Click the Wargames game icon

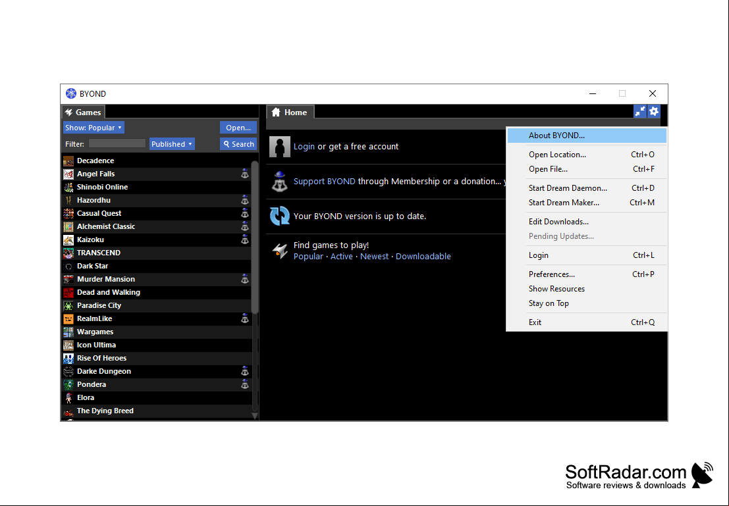[68, 332]
